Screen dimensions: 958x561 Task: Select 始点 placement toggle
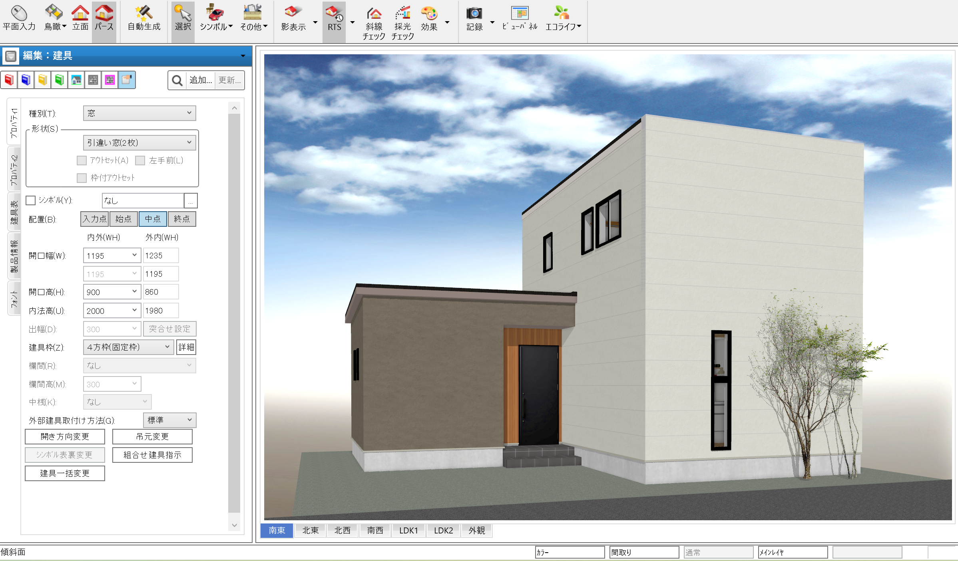point(123,219)
